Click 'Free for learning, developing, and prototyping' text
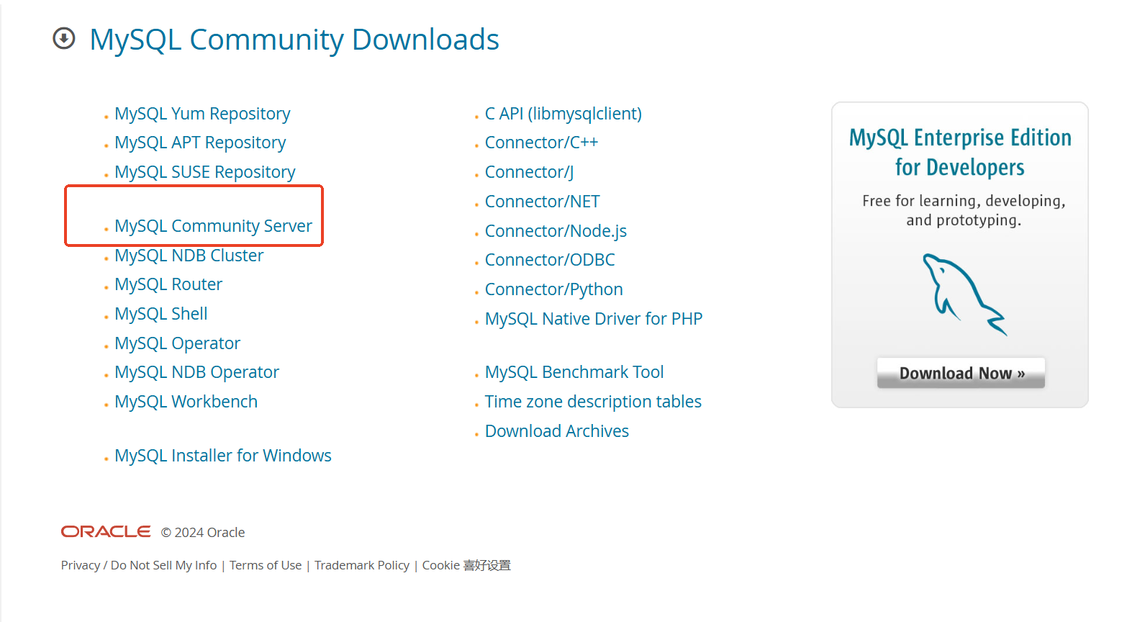The width and height of the screenshot is (1127, 622). [964, 210]
